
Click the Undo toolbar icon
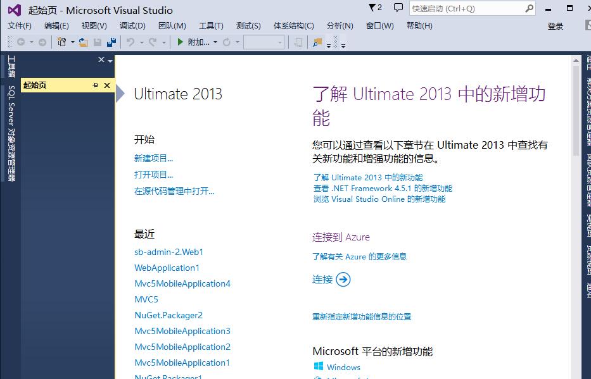130,42
